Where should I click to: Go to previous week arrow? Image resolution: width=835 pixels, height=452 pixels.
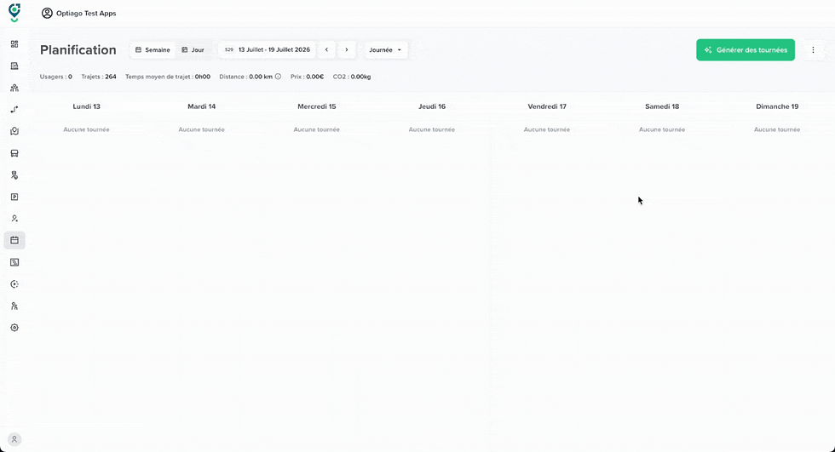tap(326, 50)
